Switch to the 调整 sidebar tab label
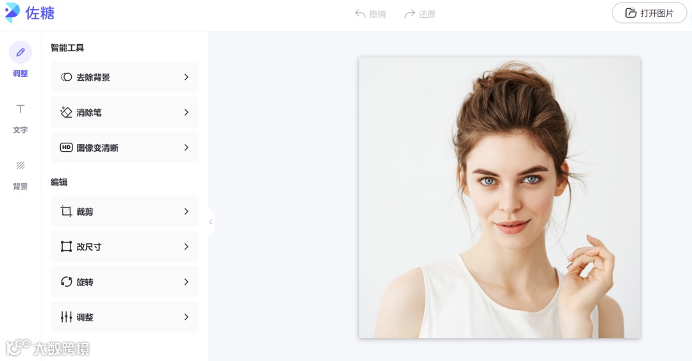 pos(21,74)
